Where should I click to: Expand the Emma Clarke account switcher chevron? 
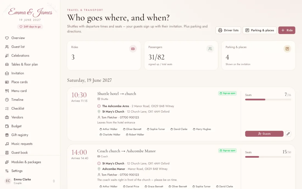coord(54,181)
